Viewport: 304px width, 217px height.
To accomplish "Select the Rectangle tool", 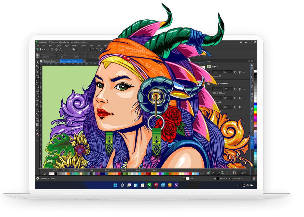I will [x=37, y=90].
